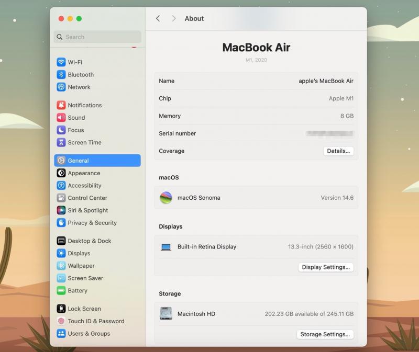Click the Screen Saver icon
This screenshot has width=419, height=352.
click(61, 278)
